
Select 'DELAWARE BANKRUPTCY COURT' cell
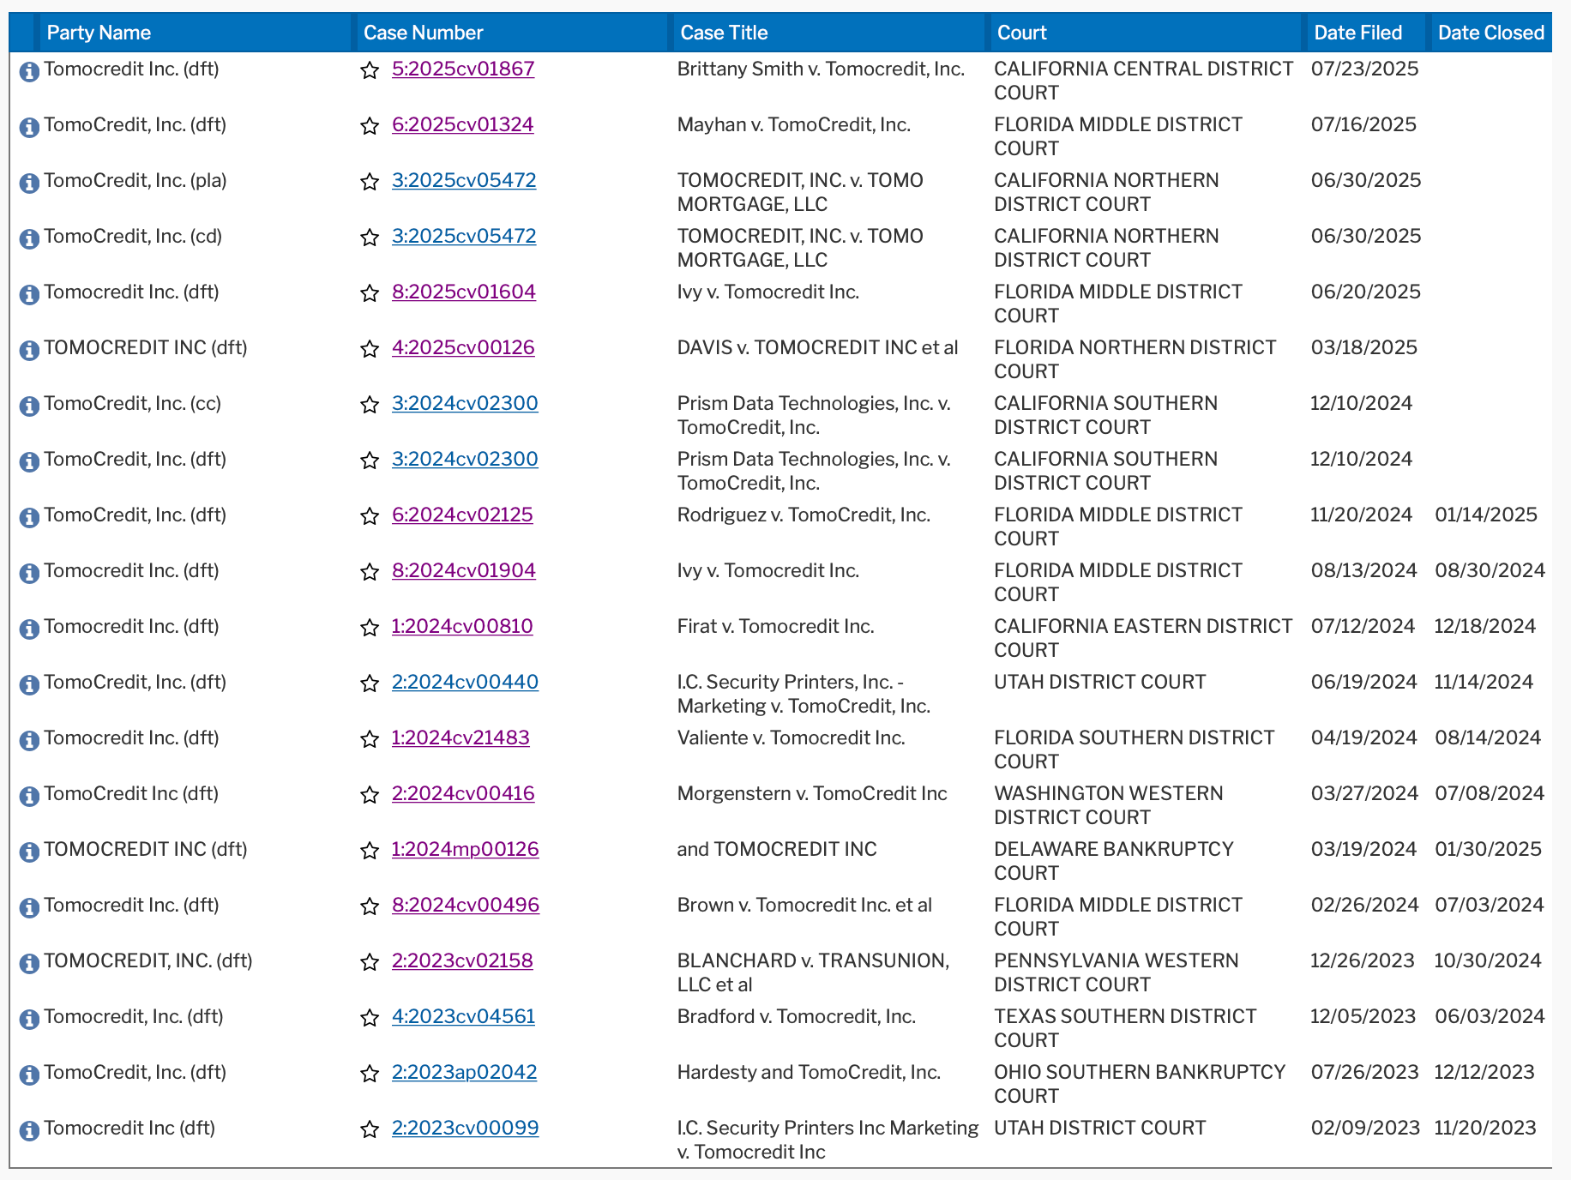(1114, 861)
